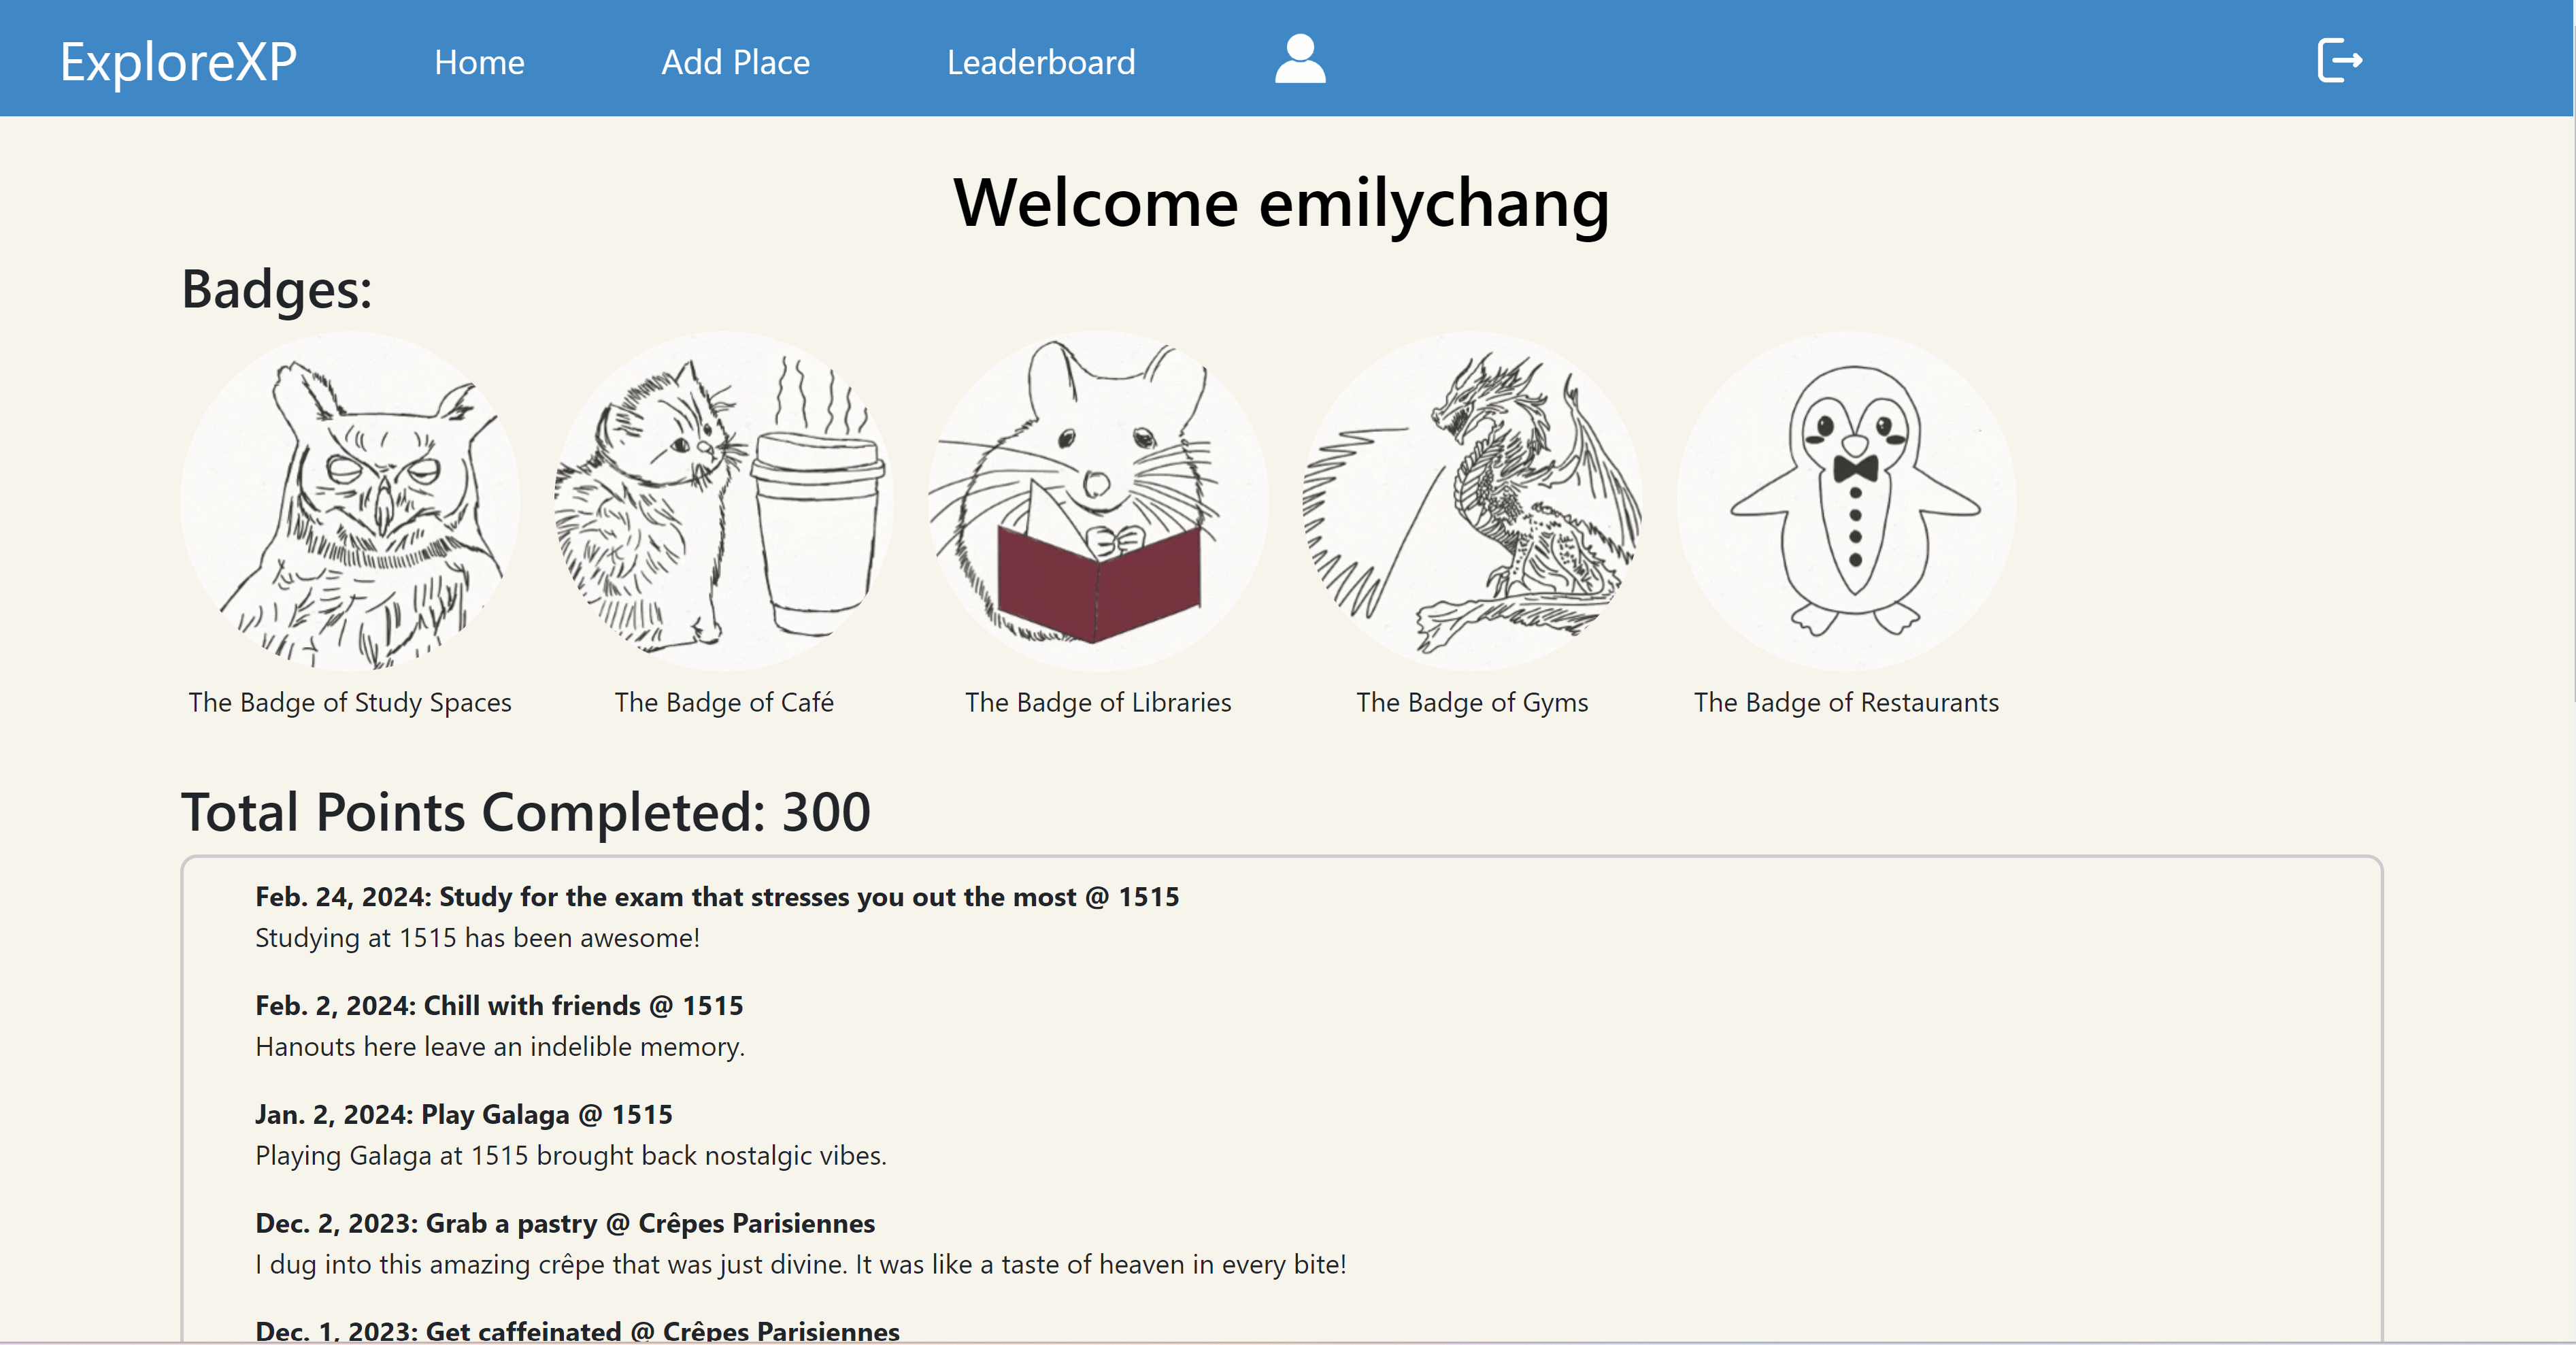The image size is (2576, 1345).
Task: Click the ExploreXP logo
Action: pos(179,62)
